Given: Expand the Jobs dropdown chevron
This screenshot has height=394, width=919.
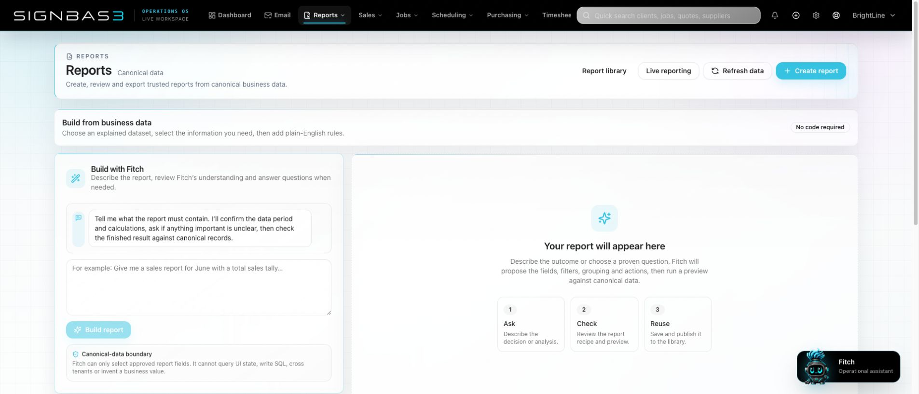Looking at the screenshot, I should click(x=416, y=15).
